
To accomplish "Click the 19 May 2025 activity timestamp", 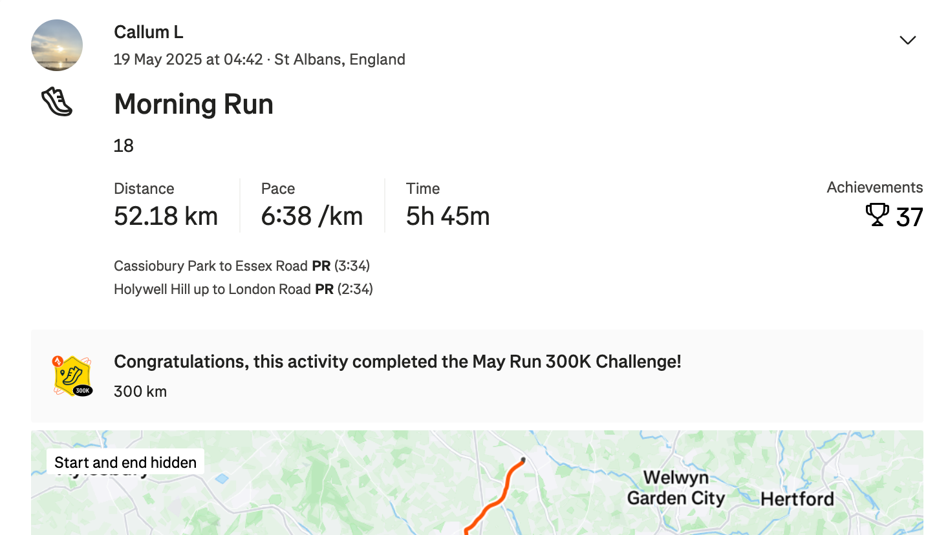I will (188, 59).
